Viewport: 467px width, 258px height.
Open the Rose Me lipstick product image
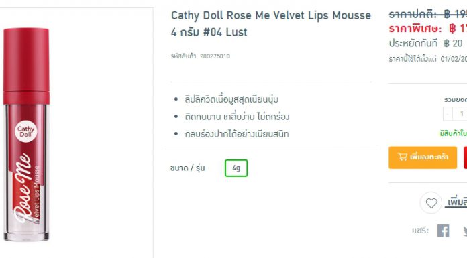(x=26, y=135)
